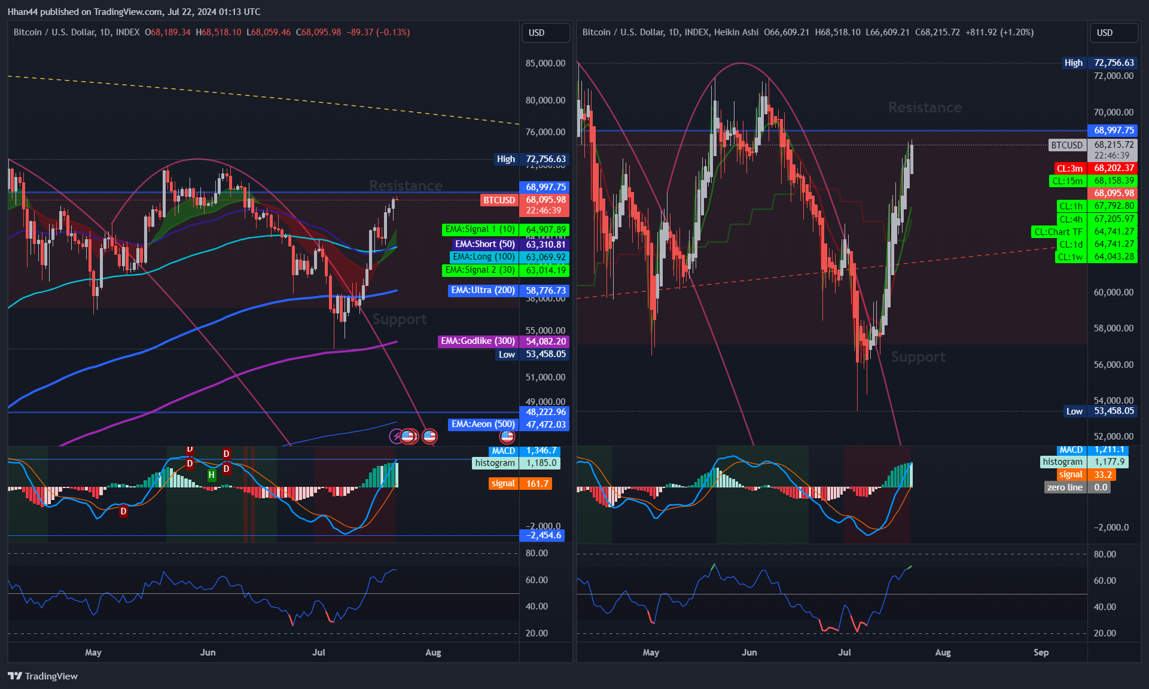Click the CL:3m red label
The width and height of the screenshot is (1149, 689).
click(1069, 169)
